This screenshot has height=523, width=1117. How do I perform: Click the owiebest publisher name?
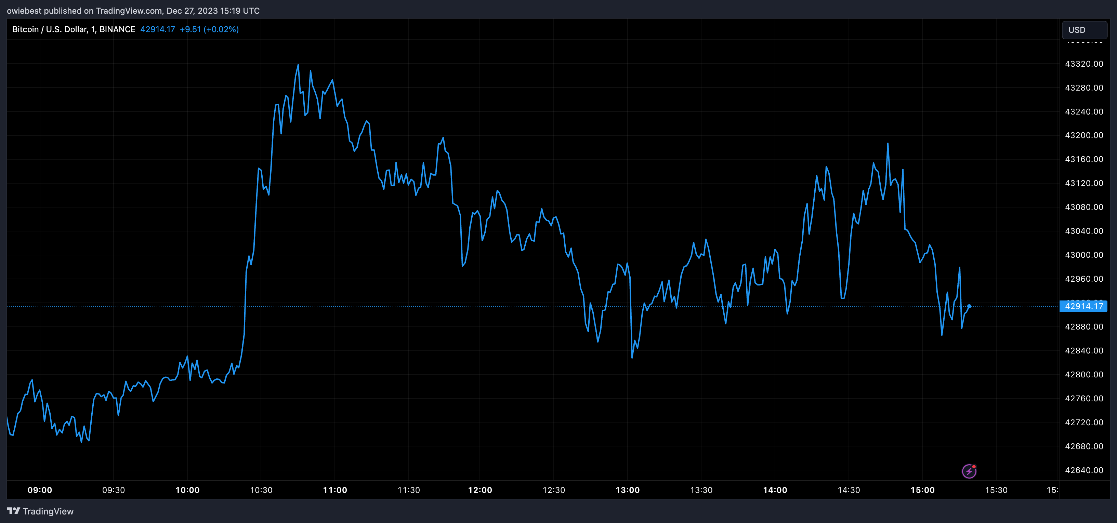24,10
